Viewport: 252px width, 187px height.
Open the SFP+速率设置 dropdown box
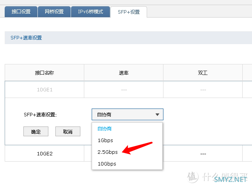point(128,114)
